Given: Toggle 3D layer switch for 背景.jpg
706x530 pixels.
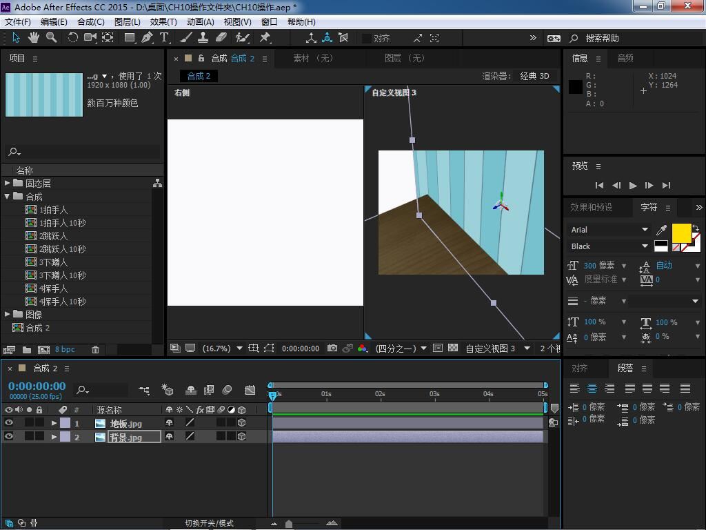Looking at the screenshot, I should pyautogui.click(x=242, y=436).
